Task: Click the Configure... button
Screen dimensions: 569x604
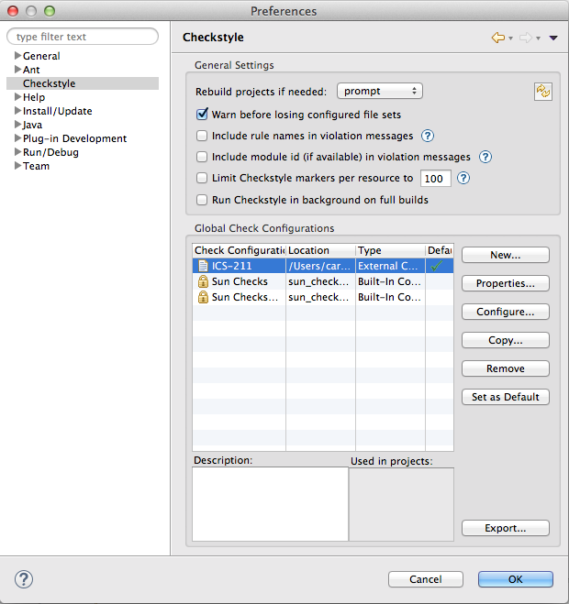Action: pos(505,312)
